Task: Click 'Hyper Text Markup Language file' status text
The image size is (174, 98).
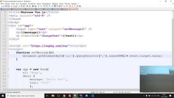Action: coord(10,92)
